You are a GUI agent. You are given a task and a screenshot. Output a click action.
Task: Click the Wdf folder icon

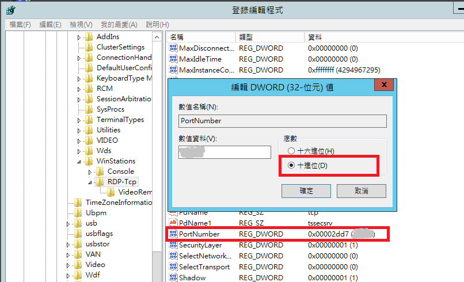coord(78,275)
